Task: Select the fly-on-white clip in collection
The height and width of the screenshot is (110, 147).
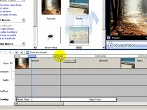Action: click(x=51, y=37)
